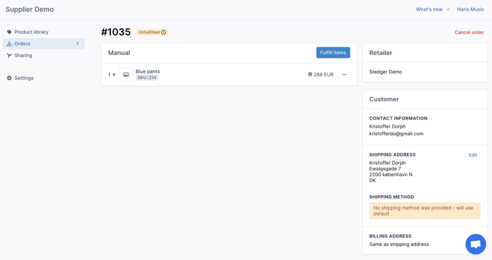Click the info icon beside 288 EUR
Screen dimensions: 492x260
point(310,74)
